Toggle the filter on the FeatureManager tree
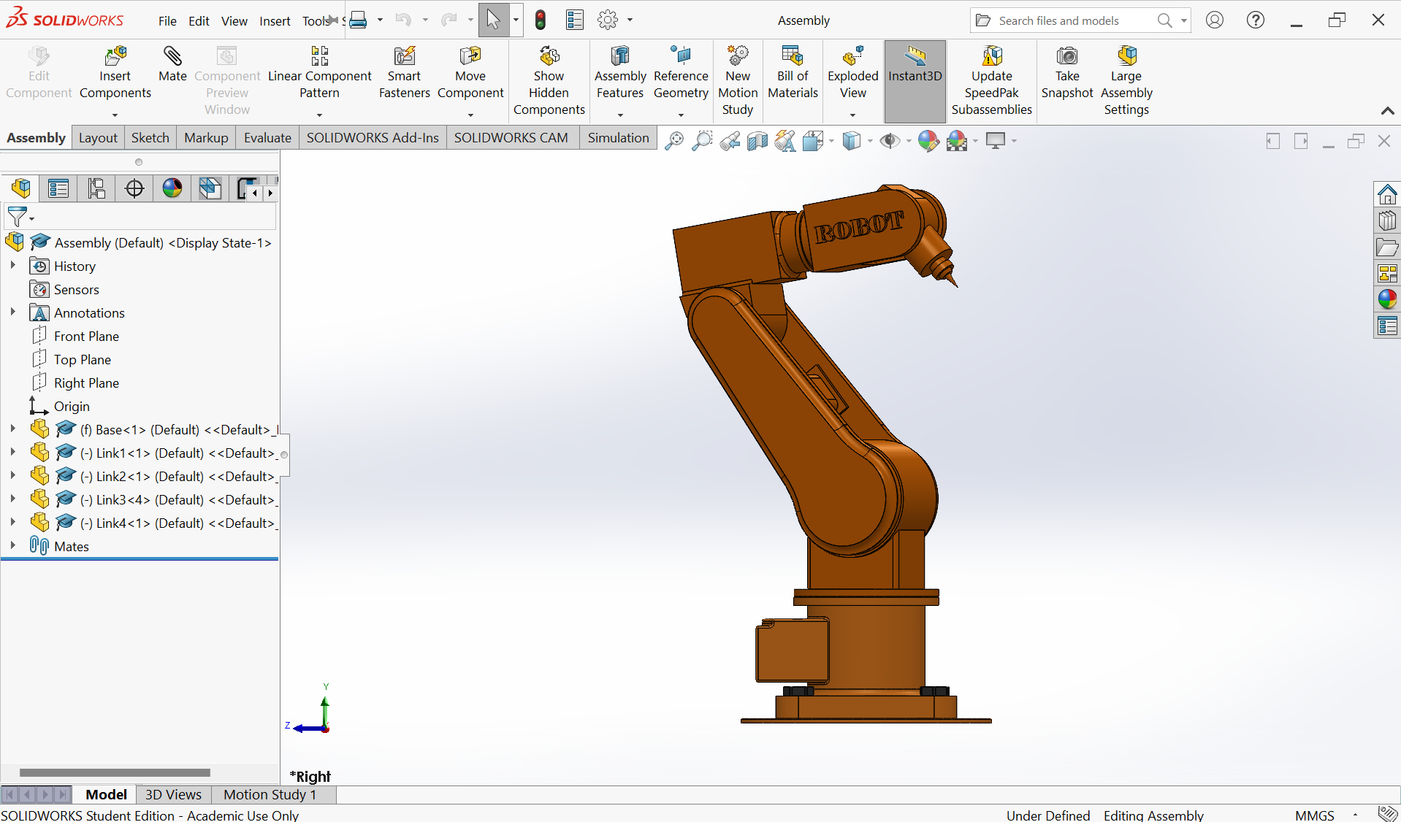Screen dimensions: 1401x822 (x=18, y=216)
